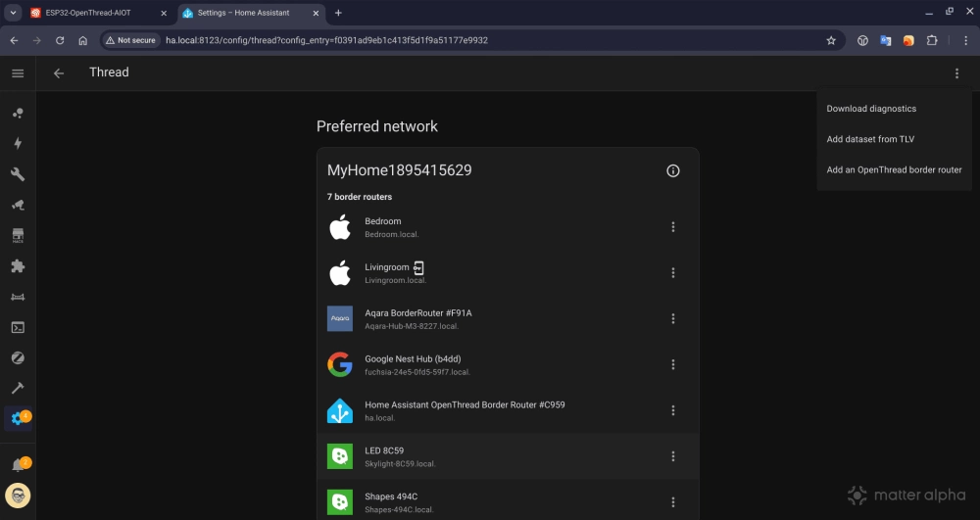Select Download diagnostics menu item
The image size is (980, 520).
[871, 109]
